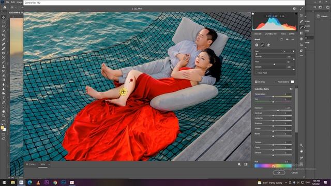The image size is (331, 186).
Task: Toggle single view mode icon
Action: (x=239, y=164)
